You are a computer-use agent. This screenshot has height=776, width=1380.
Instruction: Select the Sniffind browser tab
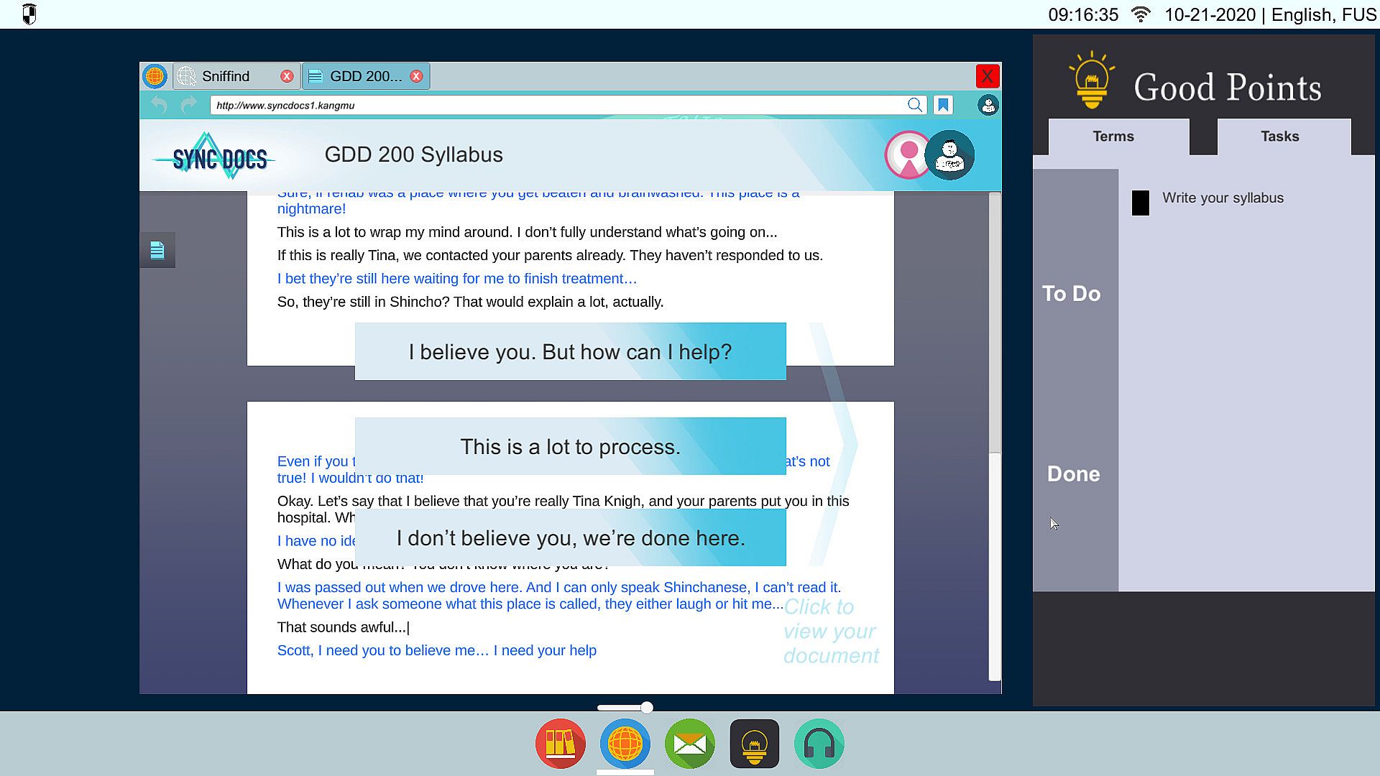[x=226, y=76]
